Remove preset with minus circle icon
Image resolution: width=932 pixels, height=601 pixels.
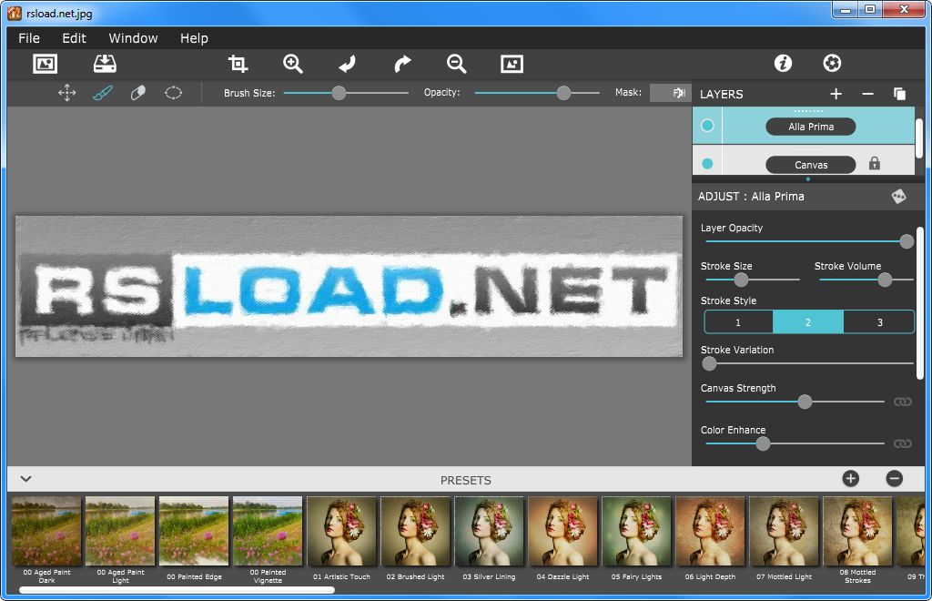[x=894, y=479]
